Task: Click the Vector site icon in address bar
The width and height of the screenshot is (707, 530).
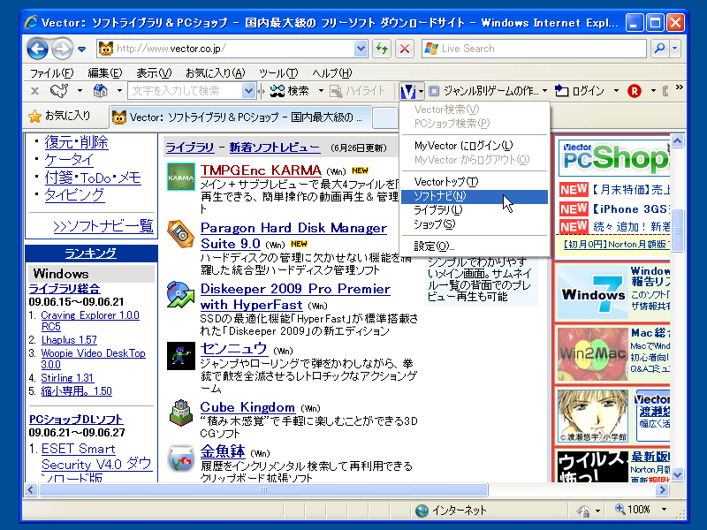Action: pos(106,49)
